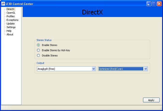Go to the Profiles page
The width and height of the screenshot is (163, 111).
[10, 16]
